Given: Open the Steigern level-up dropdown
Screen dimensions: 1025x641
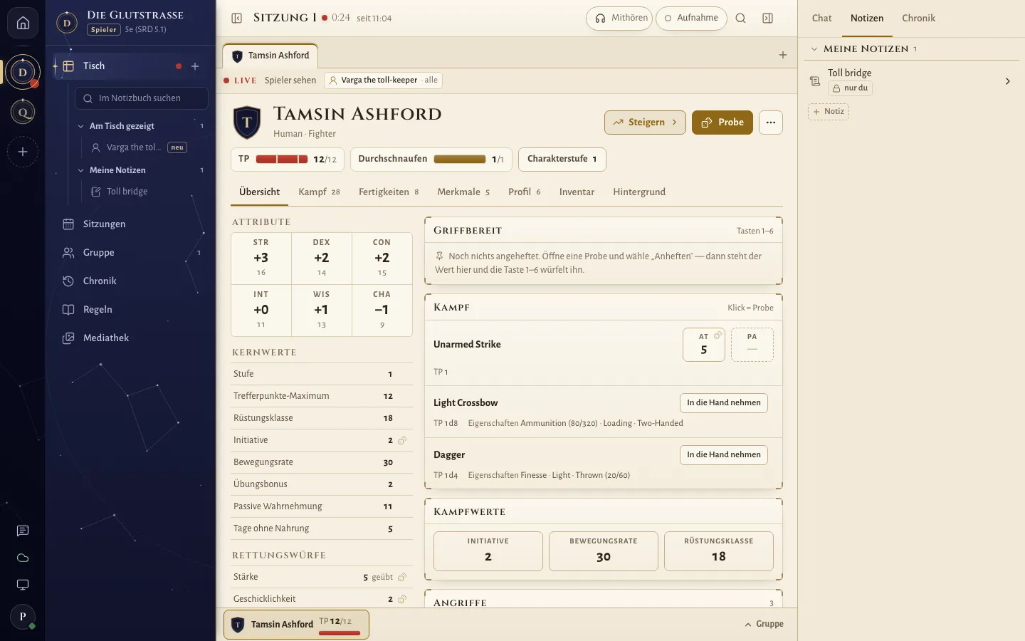Looking at the screenshot, I should [645, 123].
